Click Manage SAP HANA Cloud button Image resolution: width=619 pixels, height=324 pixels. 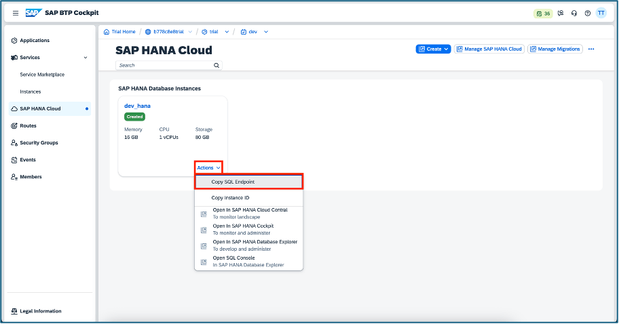[x=489, y=49]
